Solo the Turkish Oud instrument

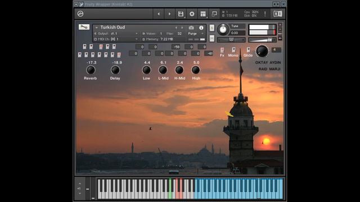(211, 28)
